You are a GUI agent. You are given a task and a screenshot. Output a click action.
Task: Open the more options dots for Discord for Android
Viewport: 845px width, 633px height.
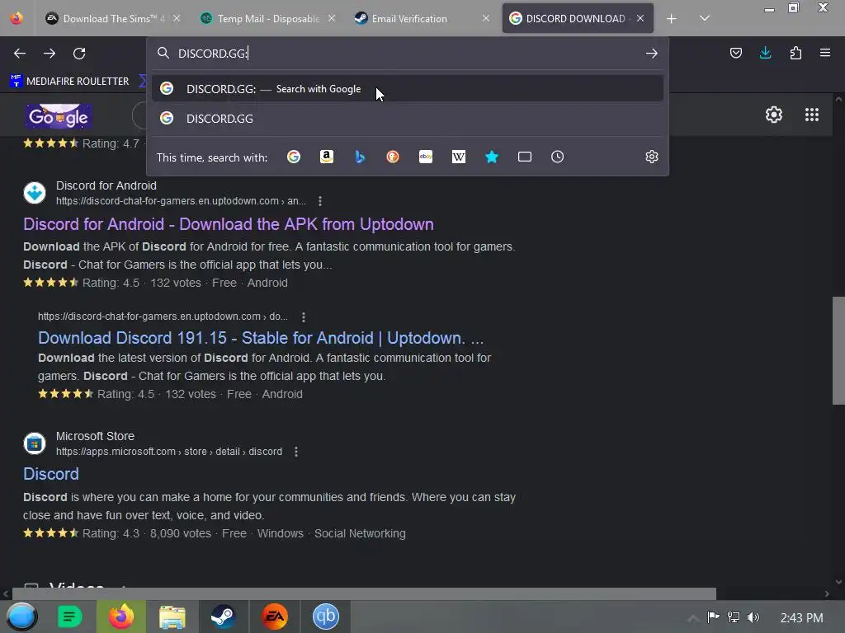coord(320,201)
